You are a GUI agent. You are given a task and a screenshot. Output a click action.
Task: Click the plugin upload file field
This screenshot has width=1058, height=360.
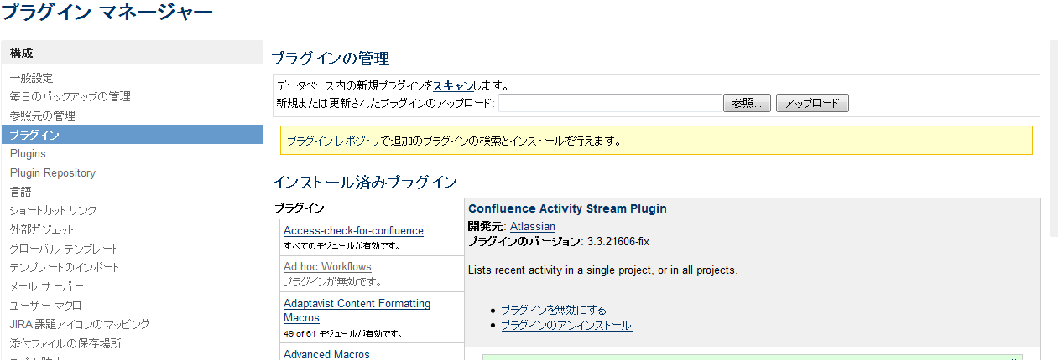tap(611, 103)
